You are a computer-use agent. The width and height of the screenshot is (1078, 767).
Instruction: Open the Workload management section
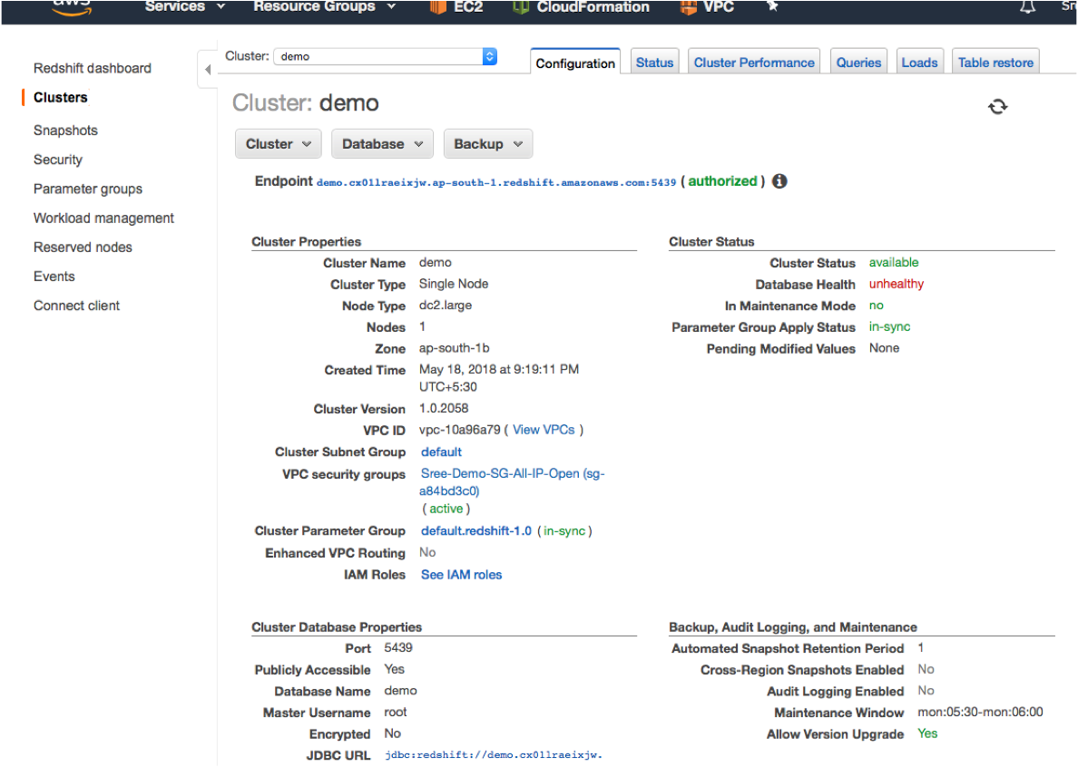click(x=103, y=218)
